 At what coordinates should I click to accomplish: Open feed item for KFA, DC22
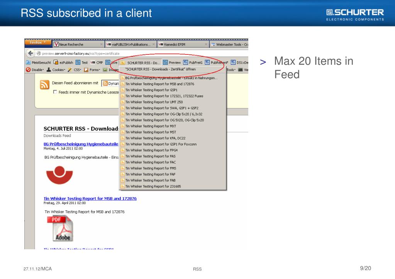173,138
